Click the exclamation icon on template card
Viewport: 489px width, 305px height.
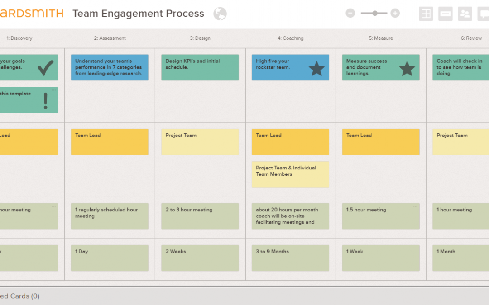pyautogui.click(x=46, y=100)
